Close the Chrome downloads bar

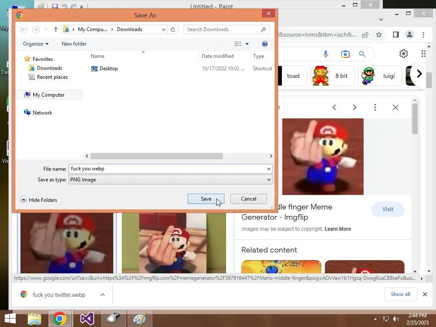[x=425, y=294]
